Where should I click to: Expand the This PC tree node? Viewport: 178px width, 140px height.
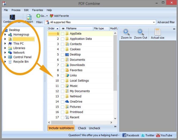tap(5, 44)
